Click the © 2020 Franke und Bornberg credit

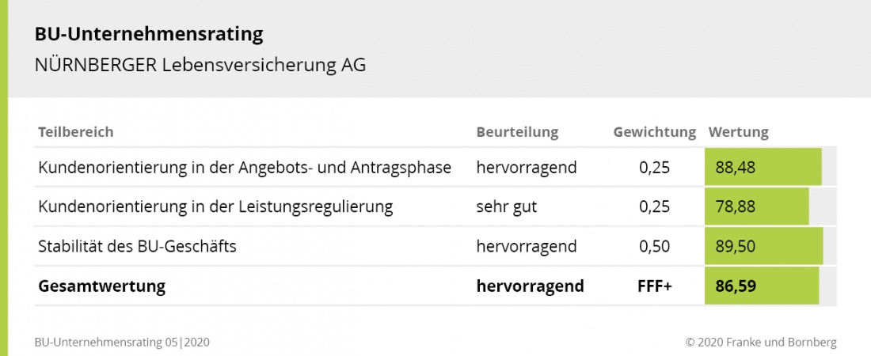[x=761, y=342]
